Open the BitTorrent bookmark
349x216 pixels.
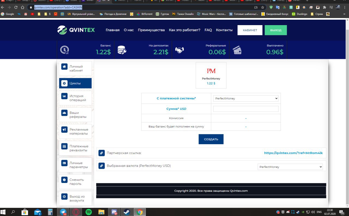click(x=144, y=14)
